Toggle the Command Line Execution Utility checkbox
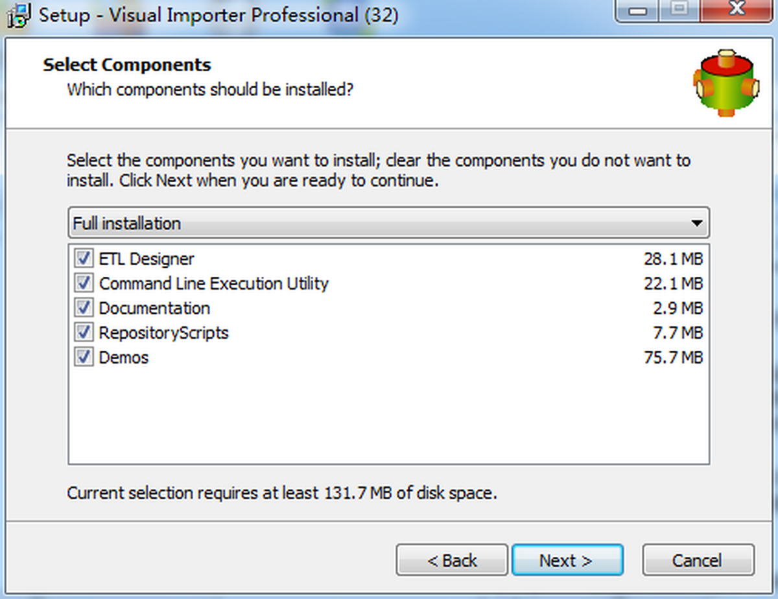The width and height of the screenshot is (778, 599). (84, 283)
